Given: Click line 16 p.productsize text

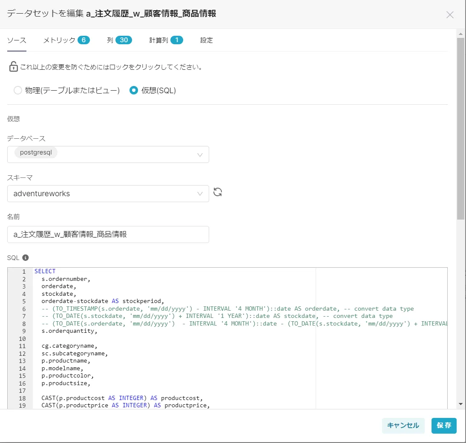Looking at the screenshot, I should [66, 383].
